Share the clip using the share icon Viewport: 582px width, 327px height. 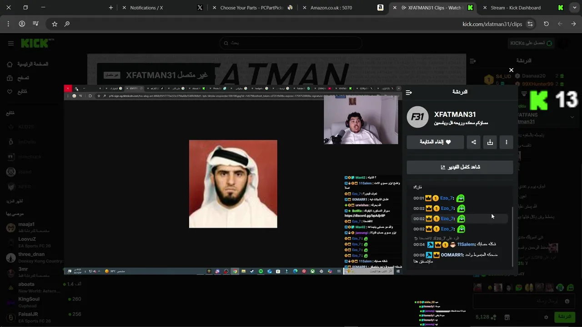(474, 142)
